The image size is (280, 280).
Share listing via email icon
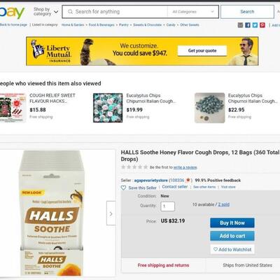pyautogui.click(x=240, y=25)
